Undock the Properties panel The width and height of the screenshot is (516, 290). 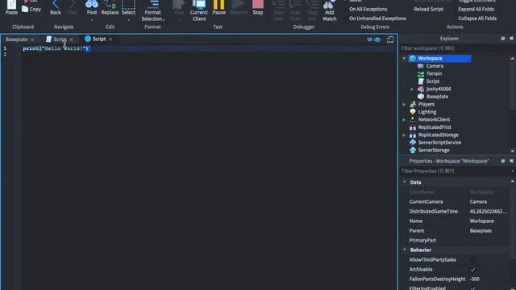click(503, 161)
